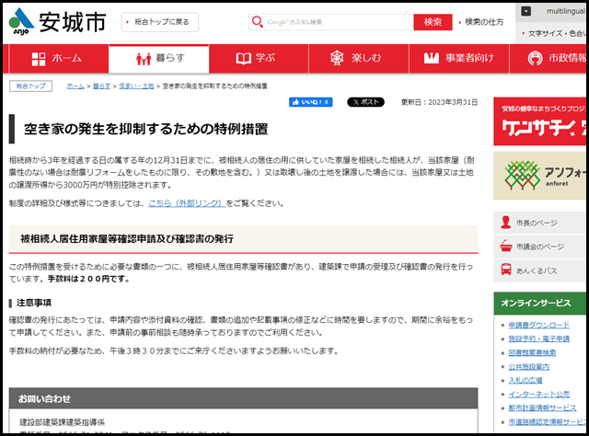
Task: Click the Facebook thumbs-up icon
Action: coord(295,102)
